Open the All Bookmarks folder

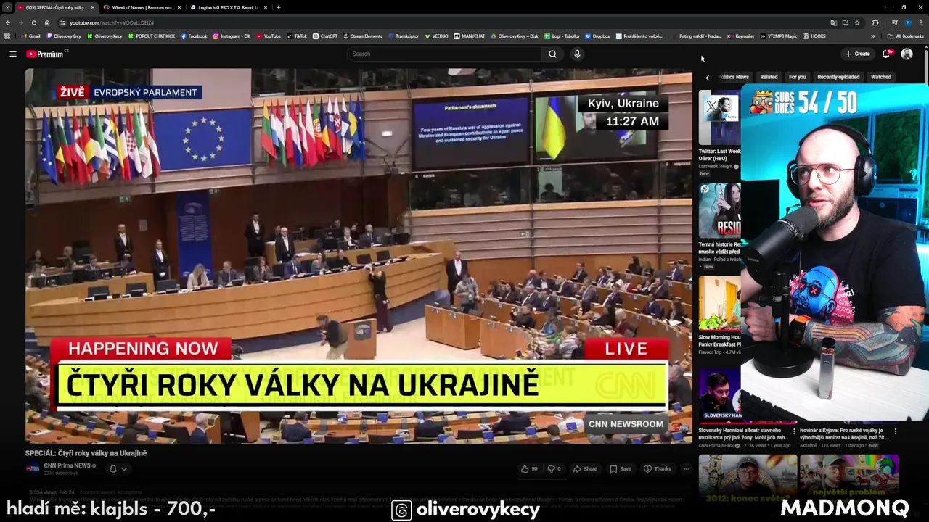906,36
